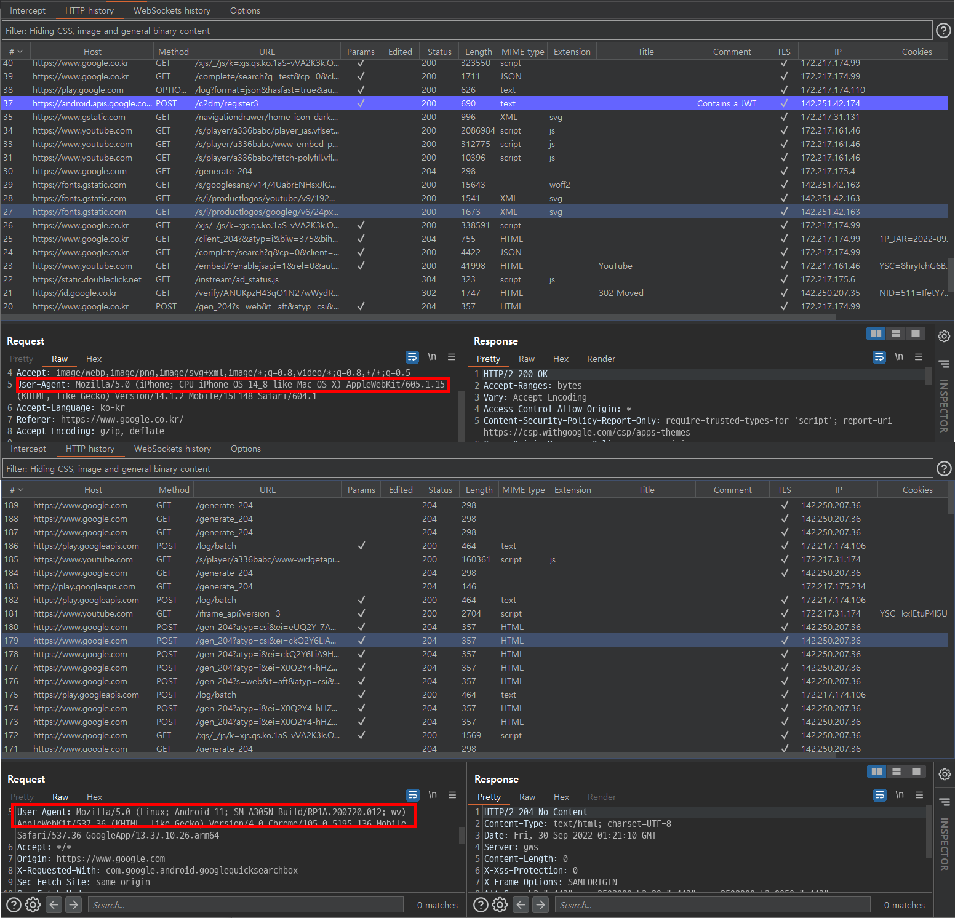Select row 21 id.google.co.kr 302 Moved
This screenshot has height=918, width=955.
[x=474, y=293]
